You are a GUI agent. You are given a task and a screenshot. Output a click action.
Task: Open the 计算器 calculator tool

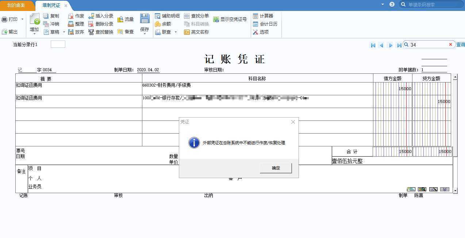tap(255, 16)
